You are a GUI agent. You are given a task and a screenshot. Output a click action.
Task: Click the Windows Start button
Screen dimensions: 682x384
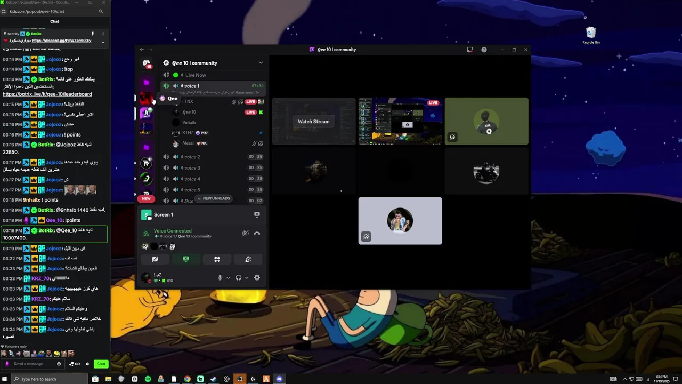coord(5,379)
